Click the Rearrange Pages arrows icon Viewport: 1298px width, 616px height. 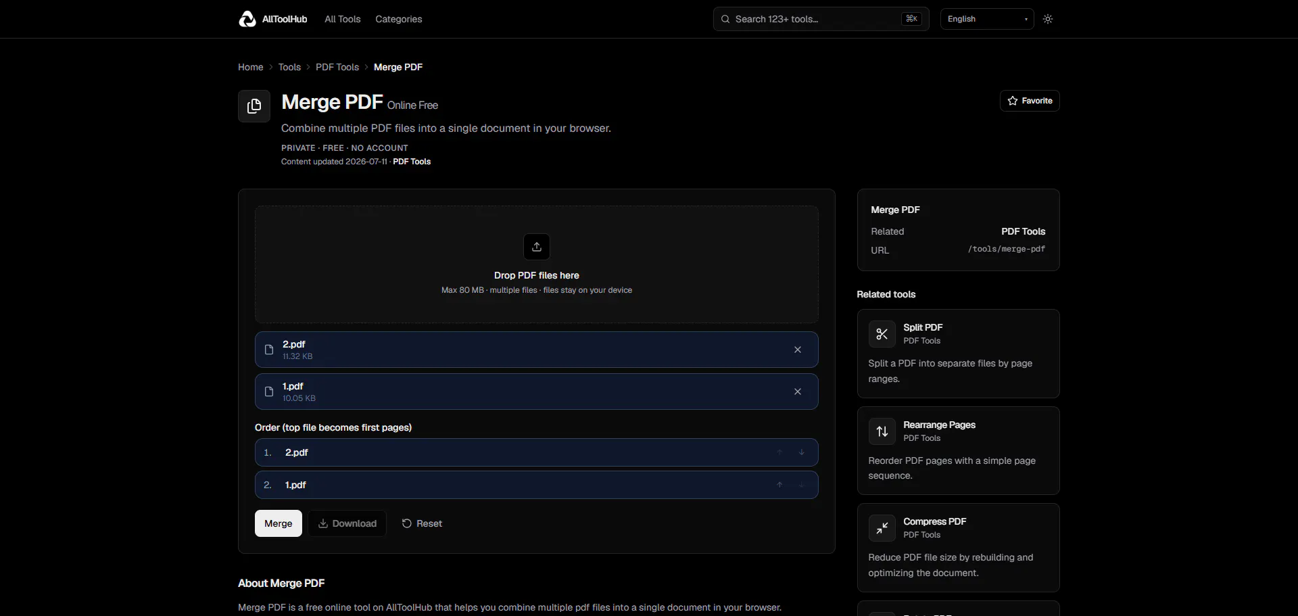point(882,431)
